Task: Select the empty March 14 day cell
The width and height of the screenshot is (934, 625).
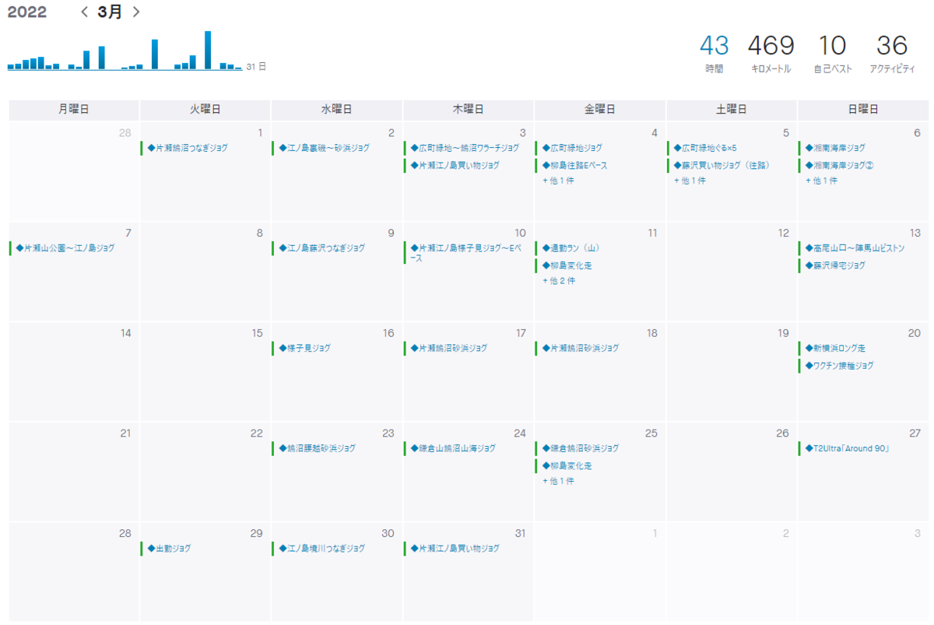Action: (74, 371)
